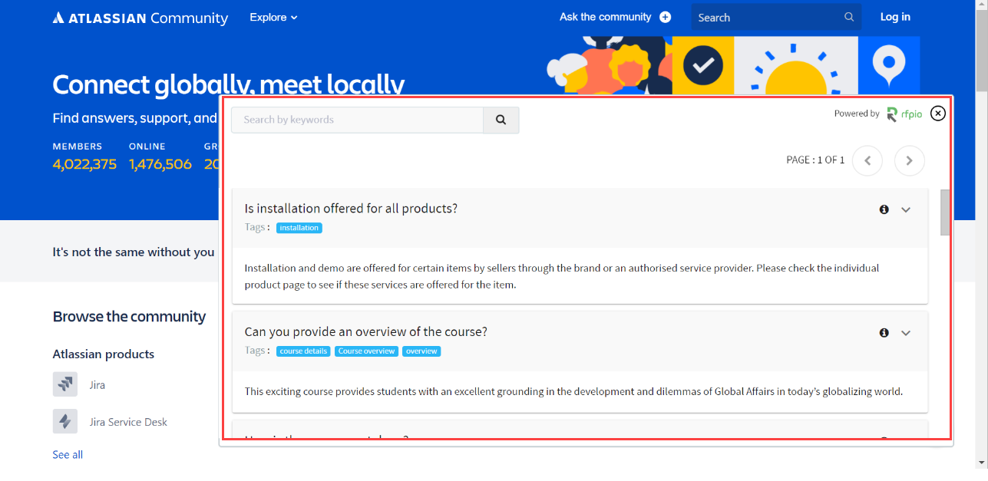Click the Online count 1,476,506
Viewport: 988px width, 481px height.
[160, 163]
